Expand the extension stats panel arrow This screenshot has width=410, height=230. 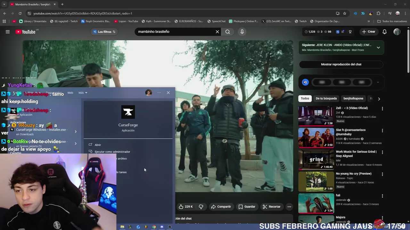click(x=378, y=82)
